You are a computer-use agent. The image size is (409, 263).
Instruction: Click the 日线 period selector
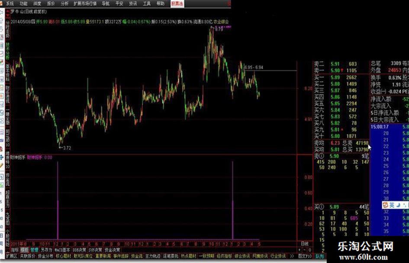click(x=304, y=244)
